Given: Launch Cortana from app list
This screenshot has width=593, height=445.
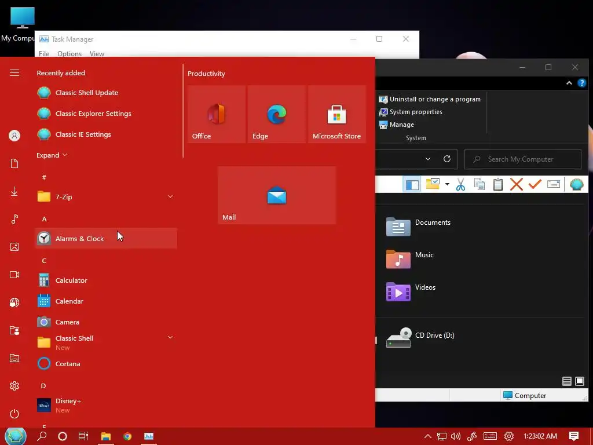Looking at the screenshot, I should click(106, 364).
